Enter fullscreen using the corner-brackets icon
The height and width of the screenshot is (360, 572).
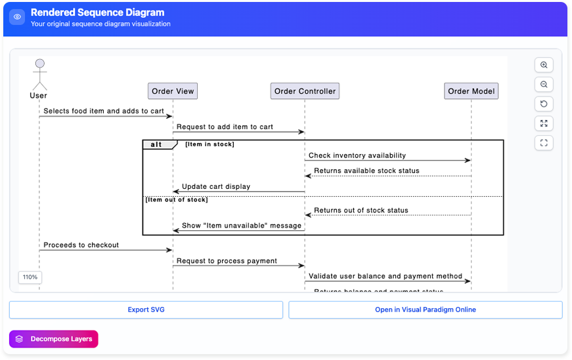pyautogui.click(x=544, y=143)
